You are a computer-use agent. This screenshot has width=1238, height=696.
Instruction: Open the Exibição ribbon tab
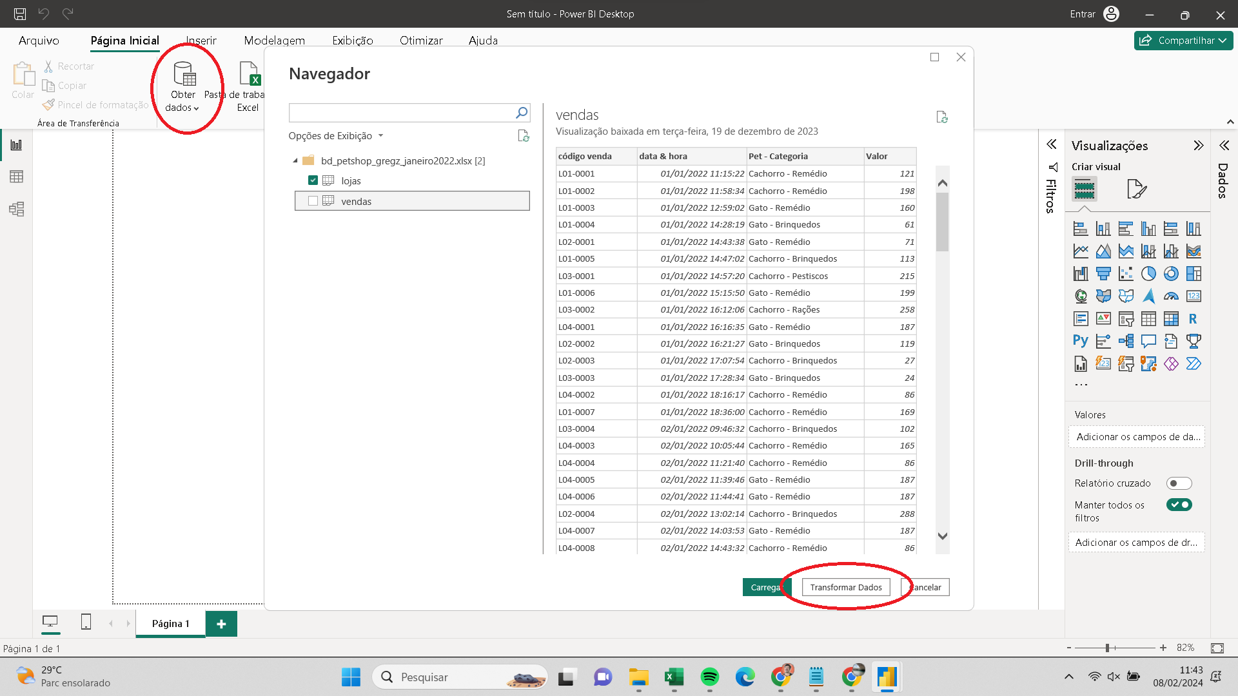click(353, 41)
